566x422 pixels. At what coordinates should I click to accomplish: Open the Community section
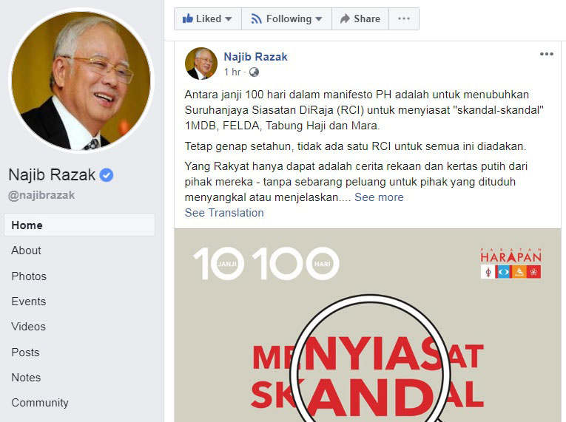(40, 403)
